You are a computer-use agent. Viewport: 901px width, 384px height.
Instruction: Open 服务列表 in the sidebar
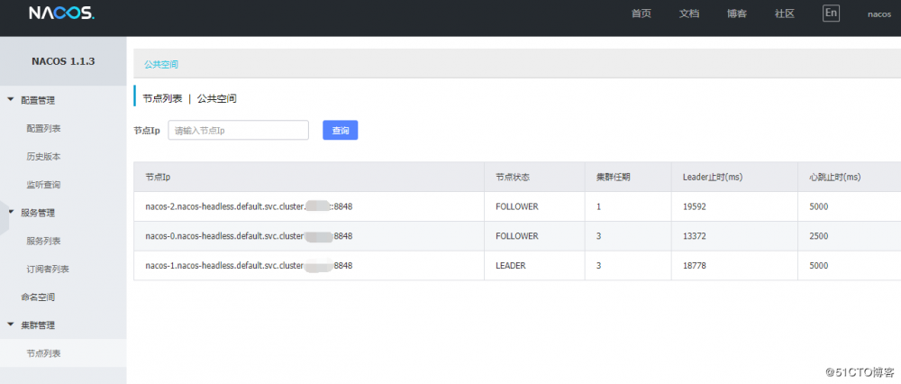[43, 241]
